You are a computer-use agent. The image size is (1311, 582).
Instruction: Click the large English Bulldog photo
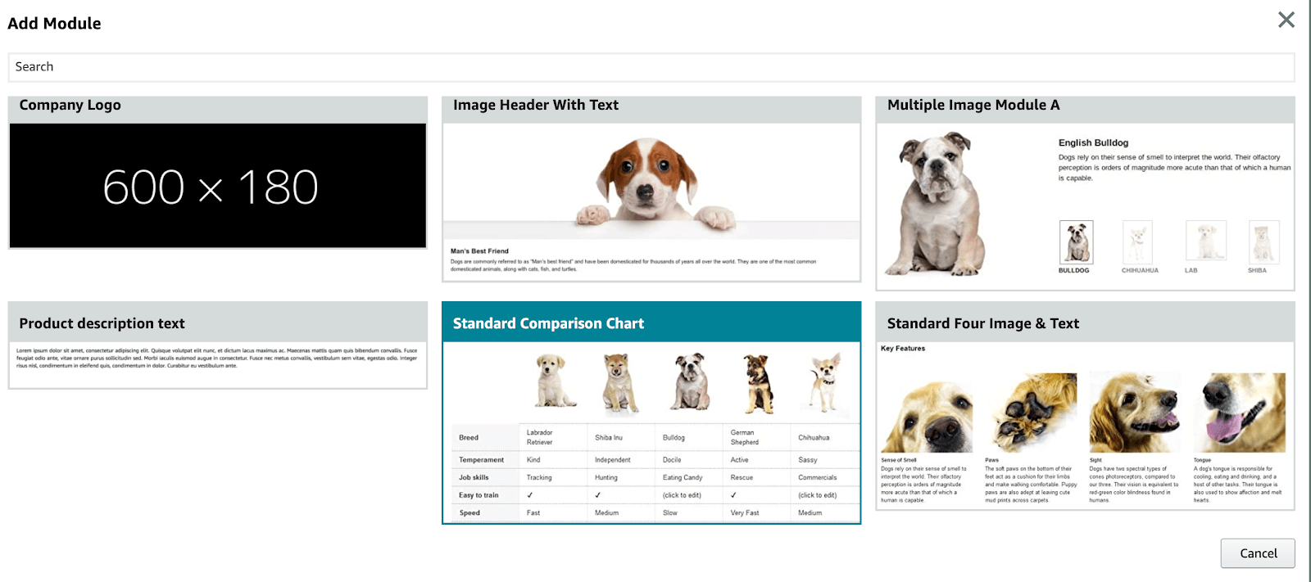tap(938, 203)
